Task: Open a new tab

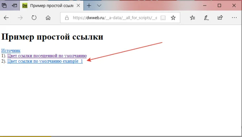Action: point(89,6)
